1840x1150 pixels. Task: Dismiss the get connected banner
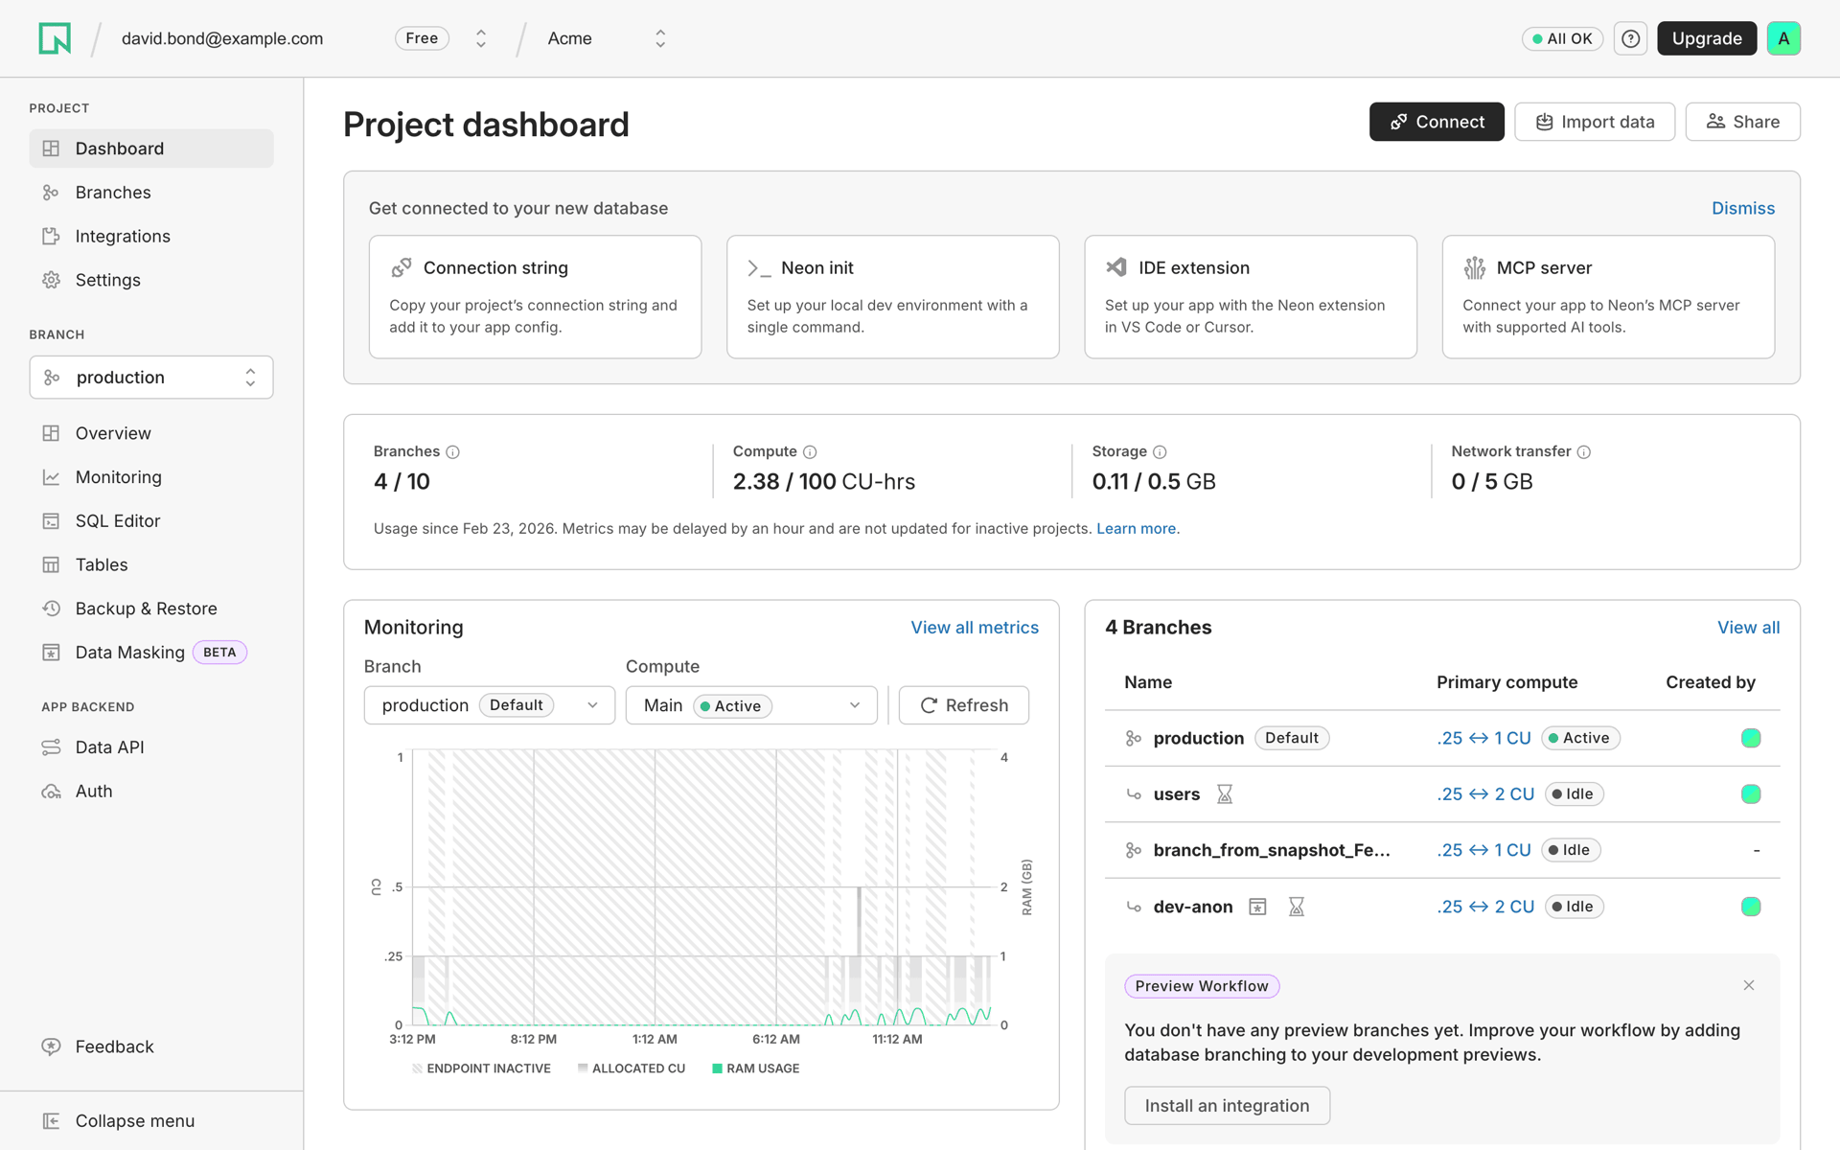tap(1743, 208)
